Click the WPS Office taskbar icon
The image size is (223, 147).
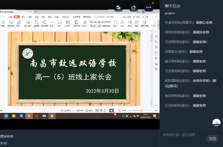click(36, 116)
